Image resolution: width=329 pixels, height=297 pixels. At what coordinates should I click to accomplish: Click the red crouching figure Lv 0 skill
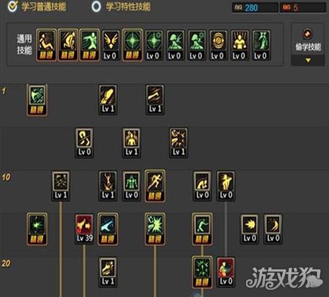pyautogui.click(x=226, y=272)
